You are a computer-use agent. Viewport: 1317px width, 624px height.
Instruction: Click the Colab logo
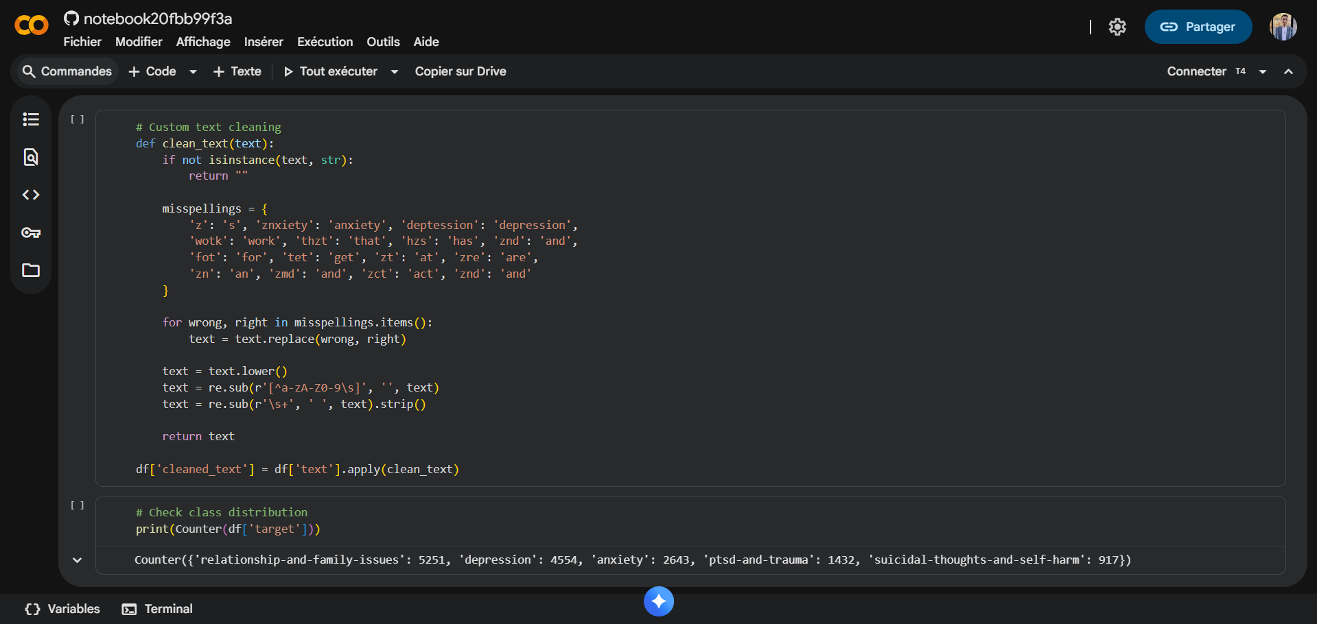tap(32, 26)
